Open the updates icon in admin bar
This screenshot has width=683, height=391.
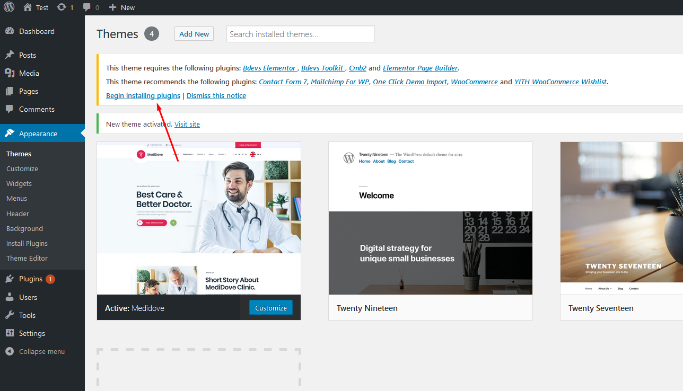pos(62,7)
